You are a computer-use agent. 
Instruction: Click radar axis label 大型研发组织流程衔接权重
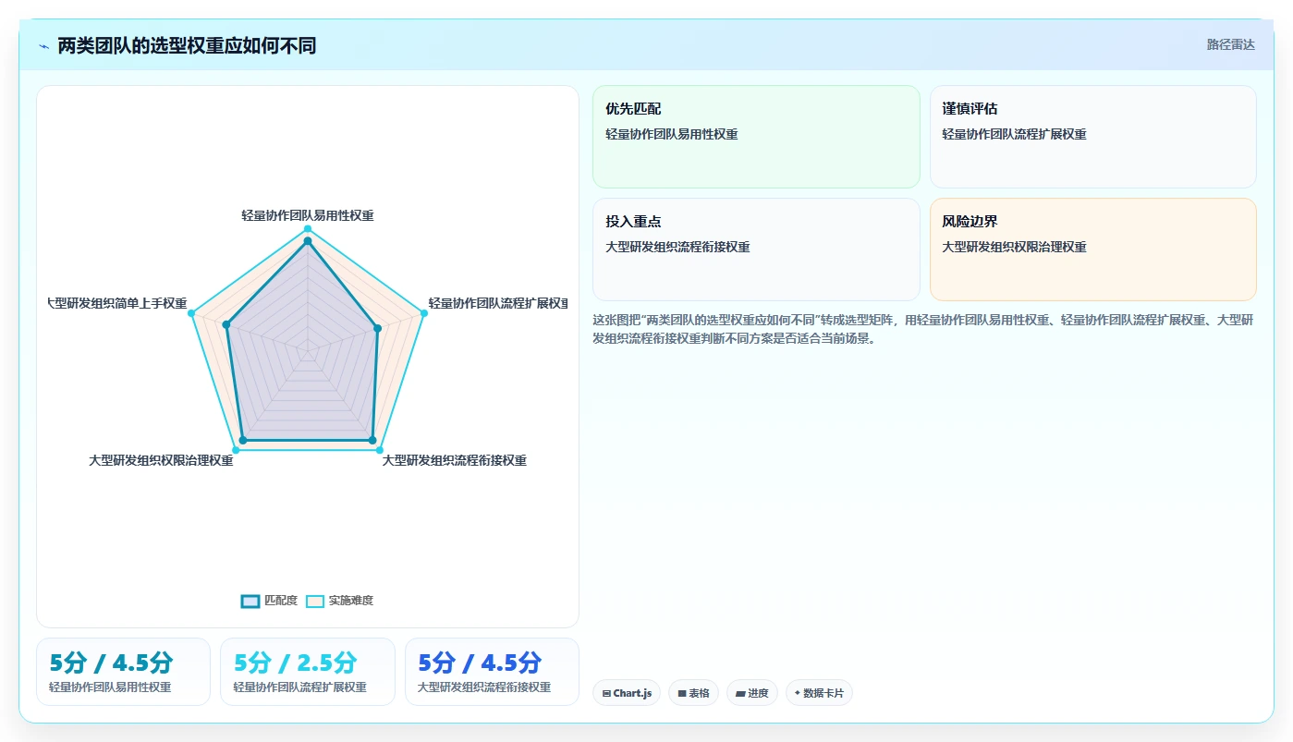[455, 460]
